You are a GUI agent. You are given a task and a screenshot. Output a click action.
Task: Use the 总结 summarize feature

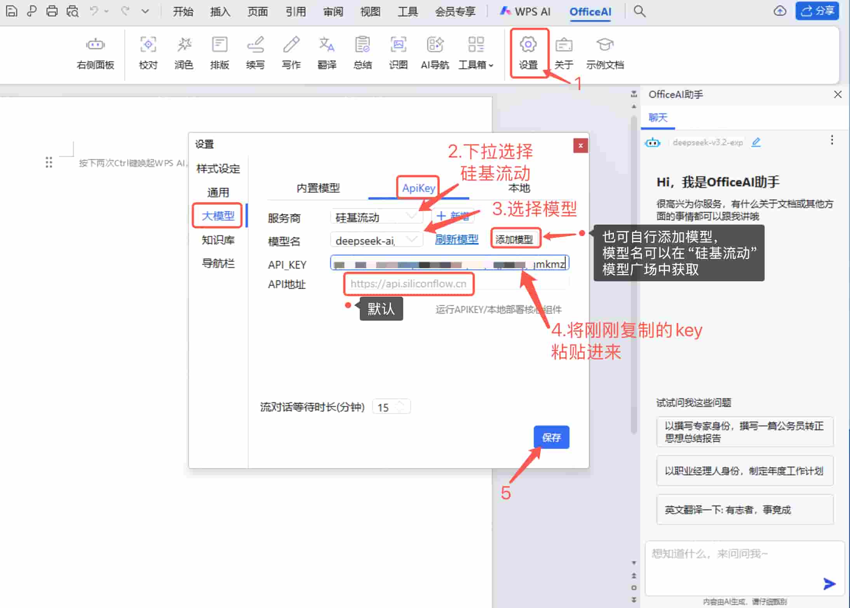(x=362, y=52)
